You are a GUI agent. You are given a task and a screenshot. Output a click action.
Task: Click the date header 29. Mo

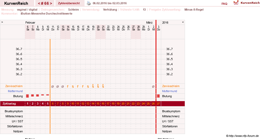tap(144, 28)
